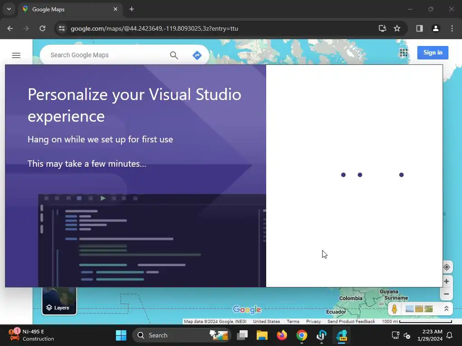Screen dimensions: 462x346
Task: Open the Chrome profile icon
Action: tap(435, 28)
